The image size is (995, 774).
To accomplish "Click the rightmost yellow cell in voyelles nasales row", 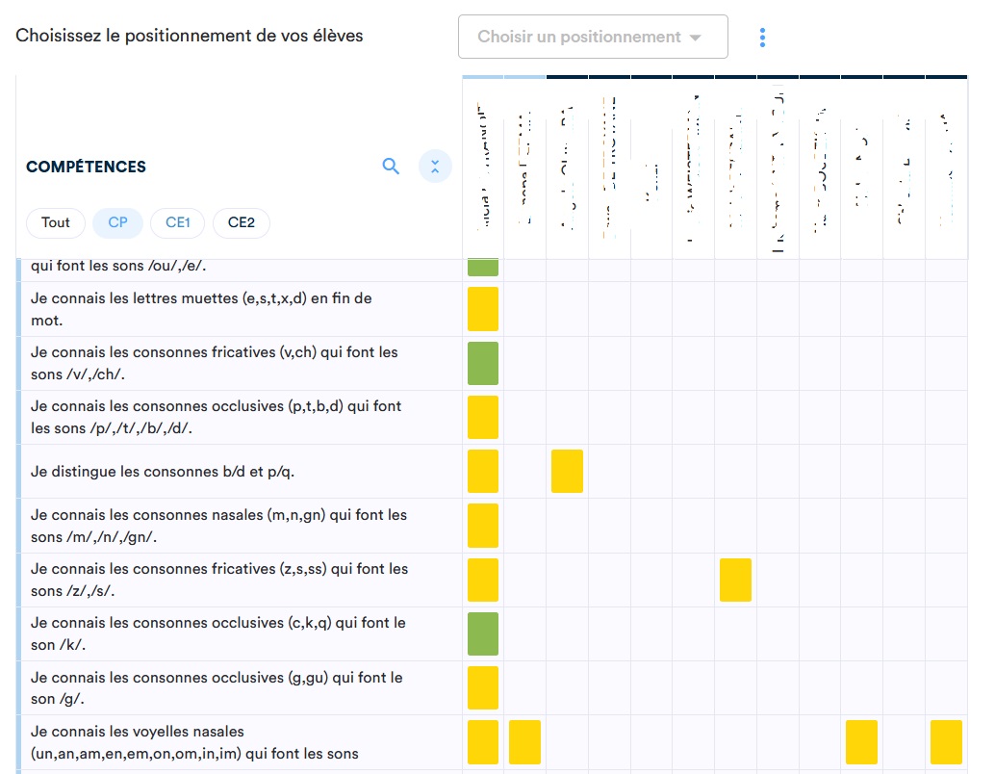I will pos(946,741).
